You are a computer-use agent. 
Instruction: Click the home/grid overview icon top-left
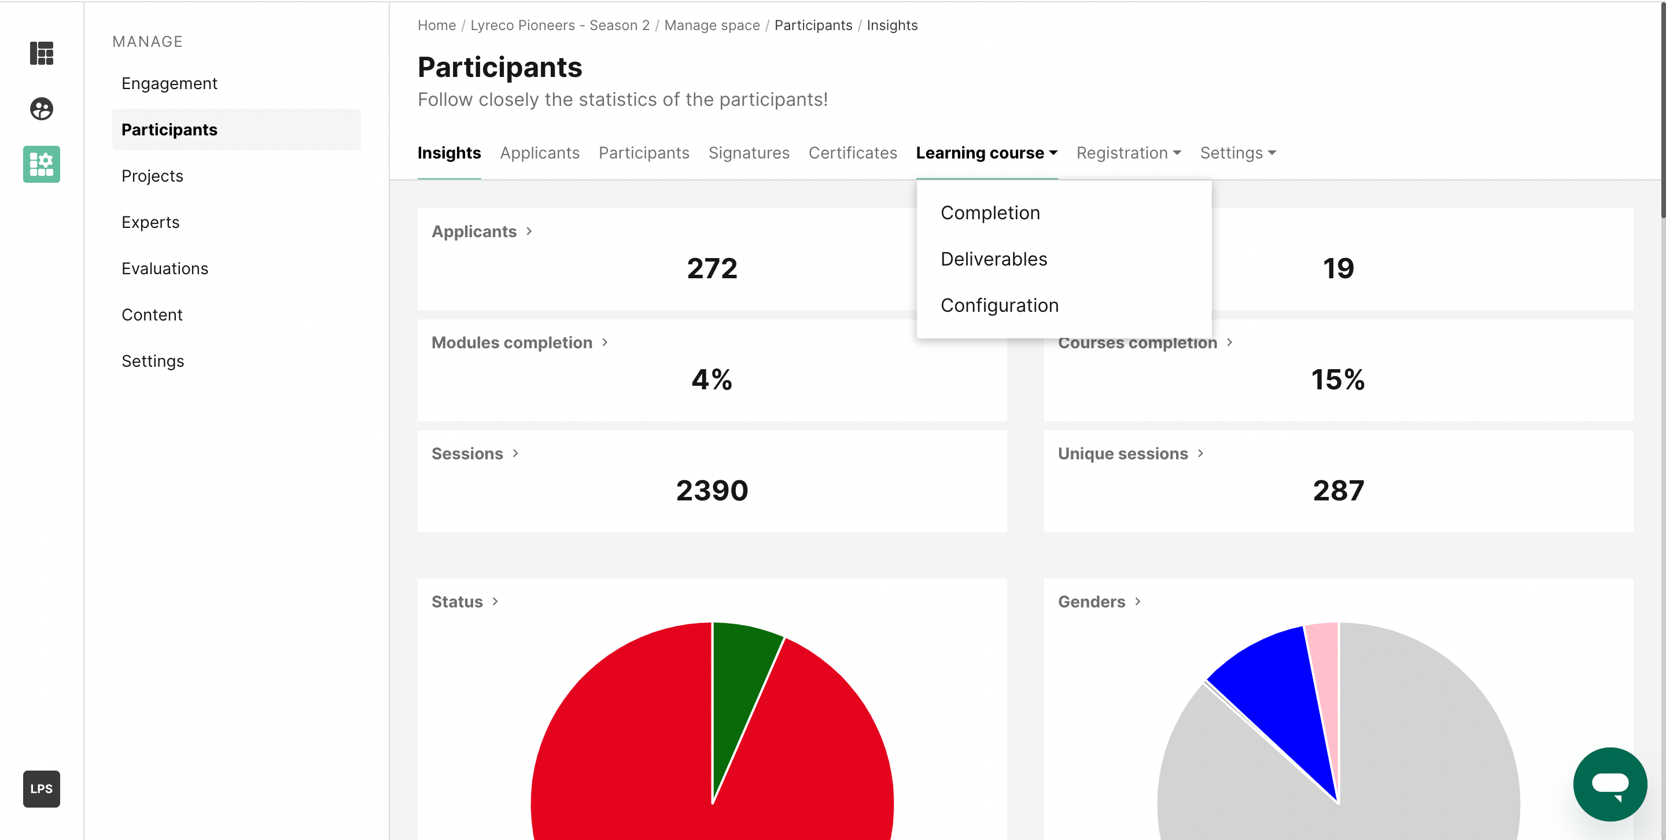43,54
